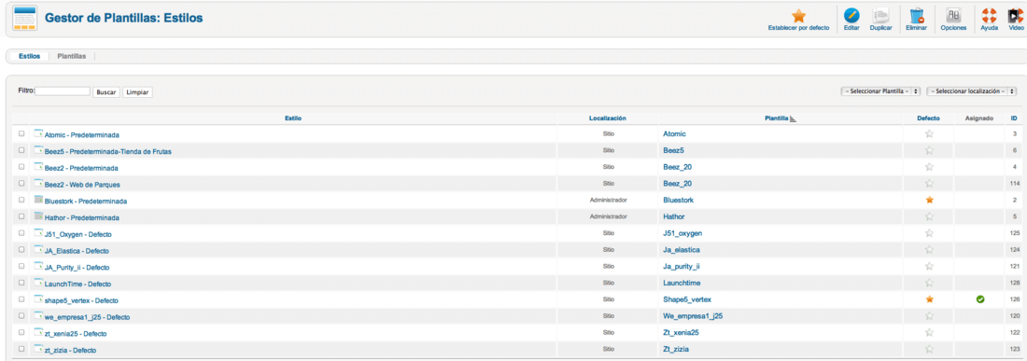
Task: Click the Buscar button
Action: tap(106, 92)
